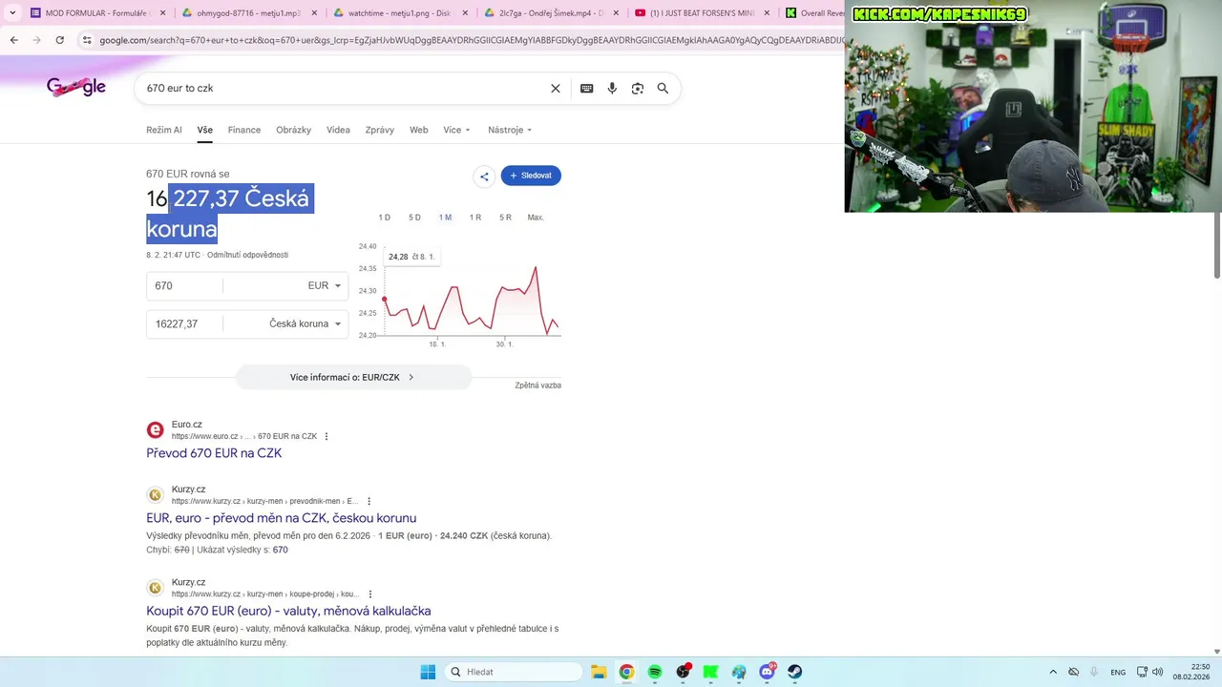Open the Web results tab
This screenshot has width=1222, height=687.
pos(419,130)
